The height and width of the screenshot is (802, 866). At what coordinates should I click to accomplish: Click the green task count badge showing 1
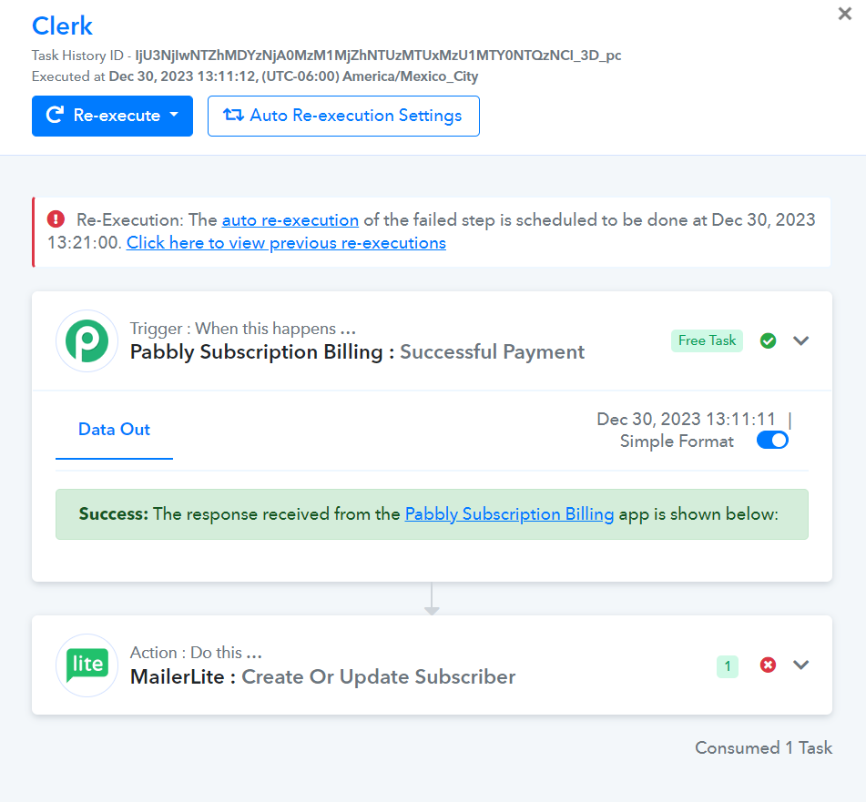[x=728, y=666]
